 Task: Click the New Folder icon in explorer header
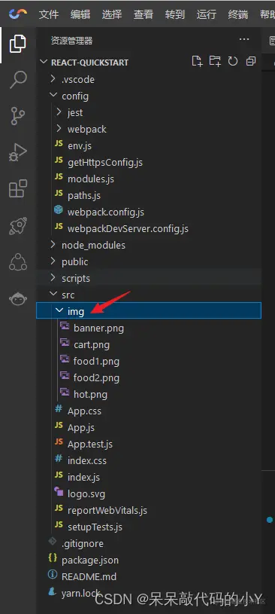click(x=215, y=61)
